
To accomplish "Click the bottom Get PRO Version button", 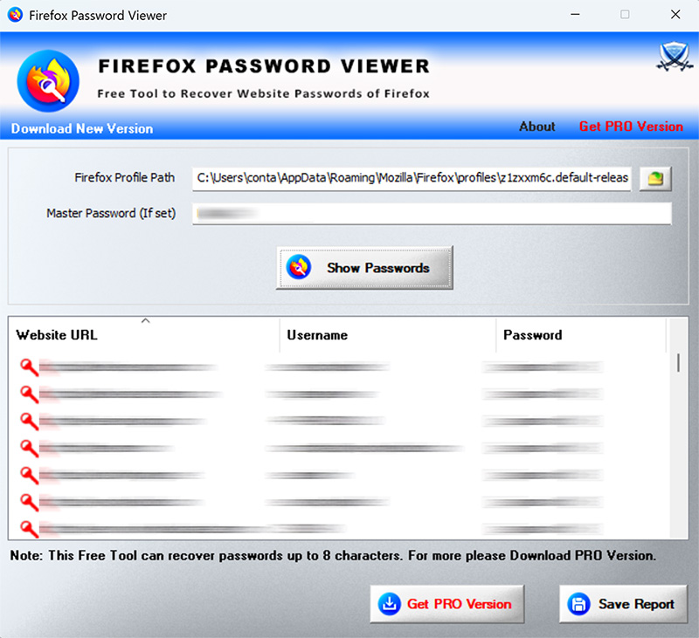I will pos(447,604).
